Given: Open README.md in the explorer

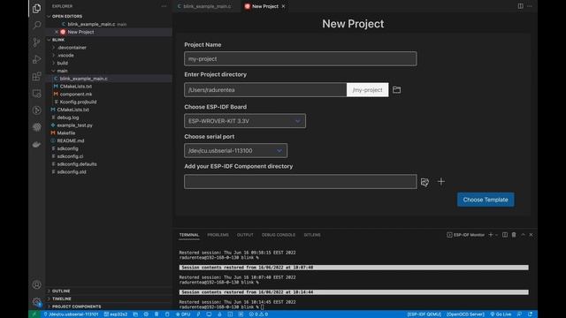Looking at the screenshot, I should tap(71, 140).
